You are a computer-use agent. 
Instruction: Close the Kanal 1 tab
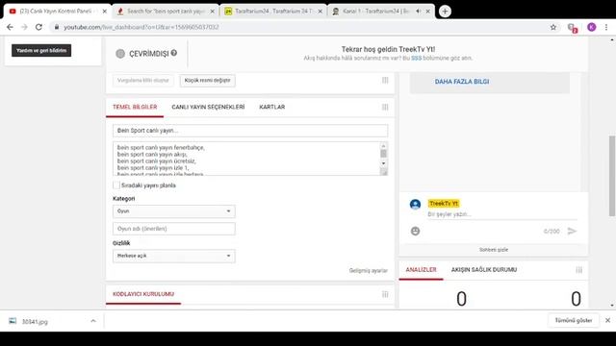click(x=427, y=12)
